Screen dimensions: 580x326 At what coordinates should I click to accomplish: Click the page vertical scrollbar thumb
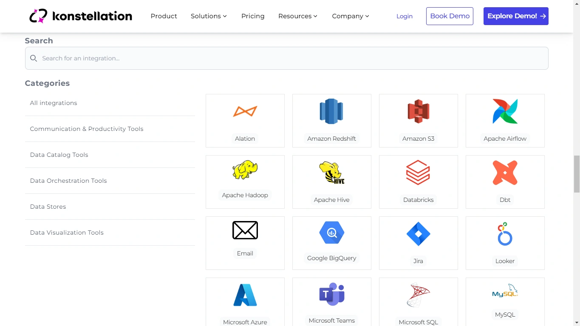pyautogui.click(x=577, y=174)
